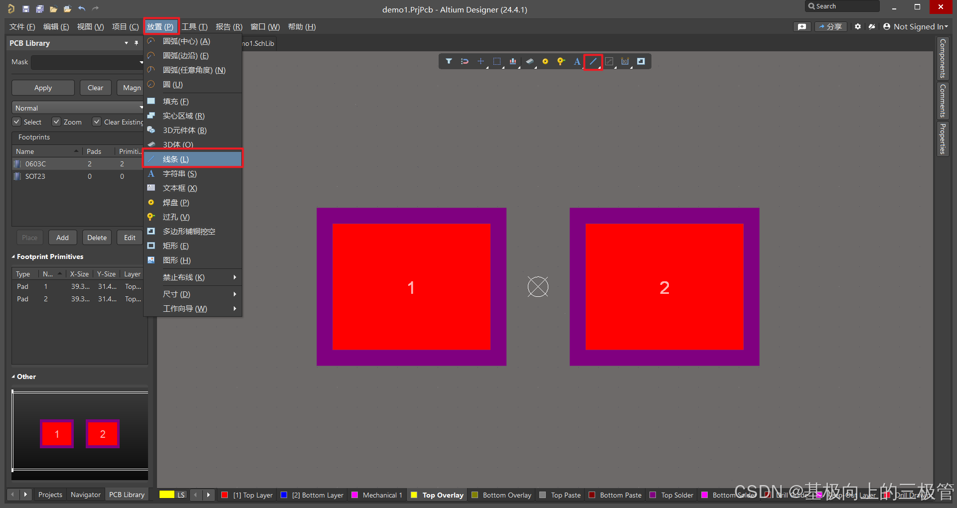Pin the PCB Library panel
The width and height of the screenshot is (957, 508).
[137, 43]
